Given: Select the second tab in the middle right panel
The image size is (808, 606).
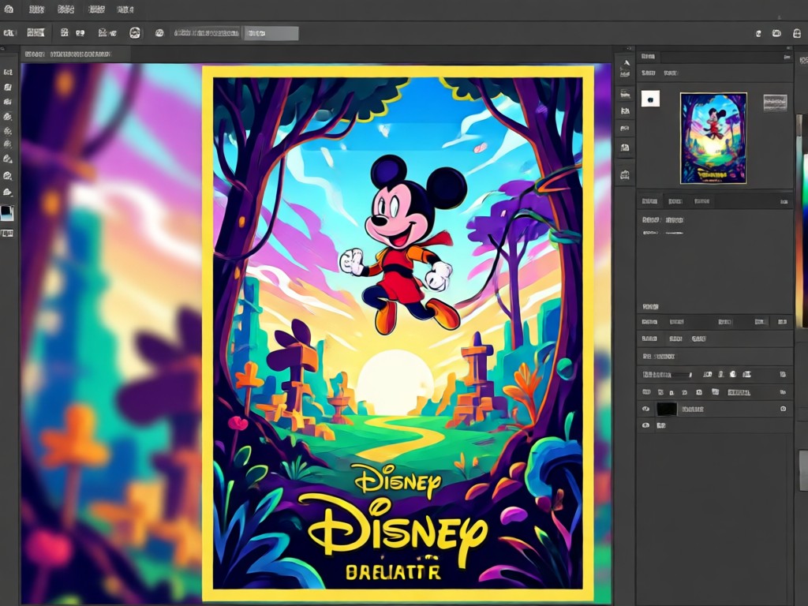Looking at the screenshot, I should (x=675, y=201).
